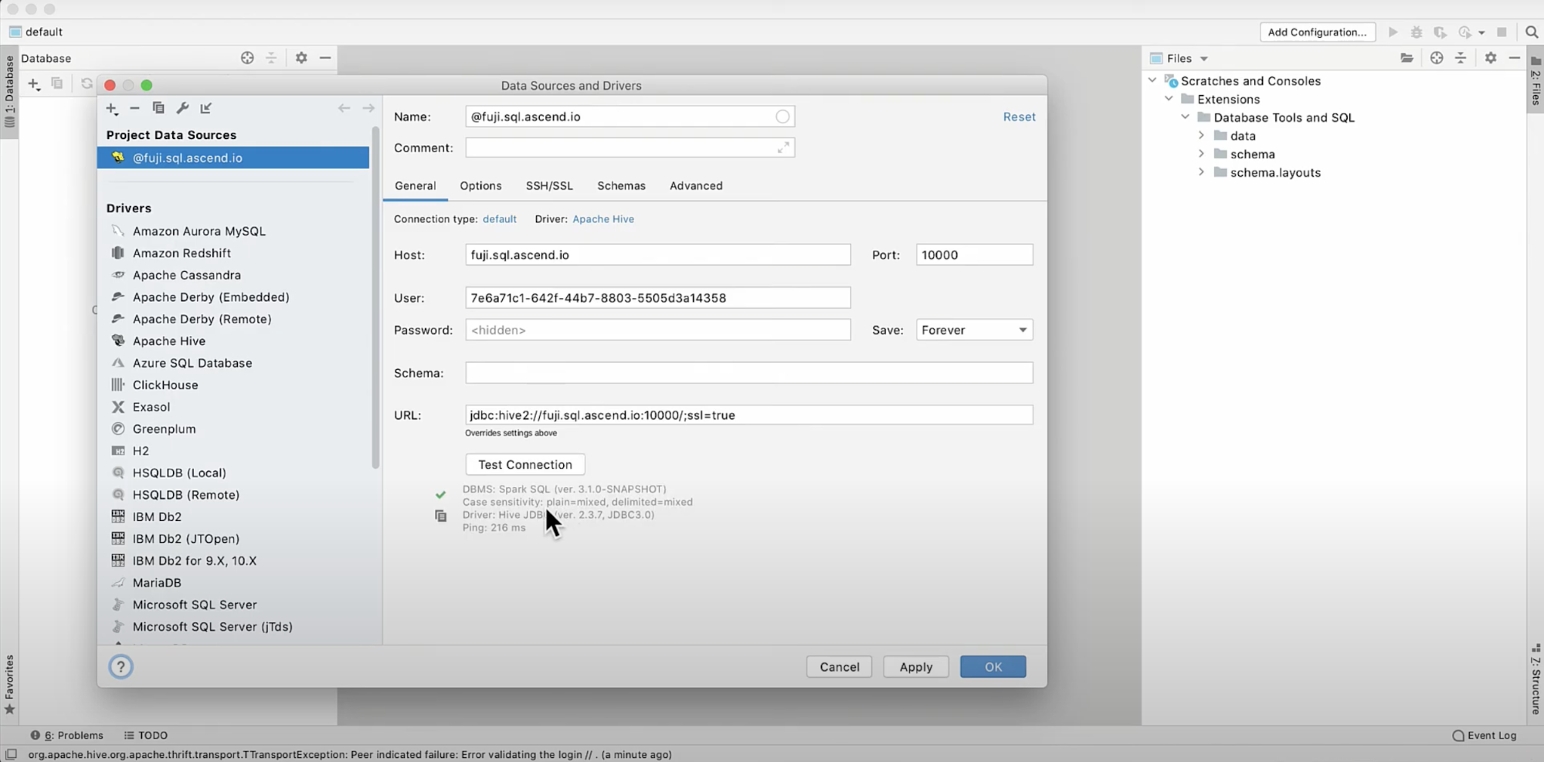This screenshot has height=762, width=1544.
Task: Open the Files panel gear settings
Action: click(x=1491, y=58)
